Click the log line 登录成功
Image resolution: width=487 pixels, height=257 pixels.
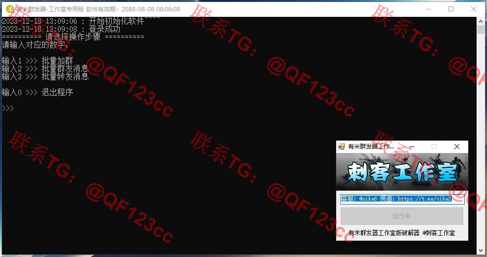[61, 29]
